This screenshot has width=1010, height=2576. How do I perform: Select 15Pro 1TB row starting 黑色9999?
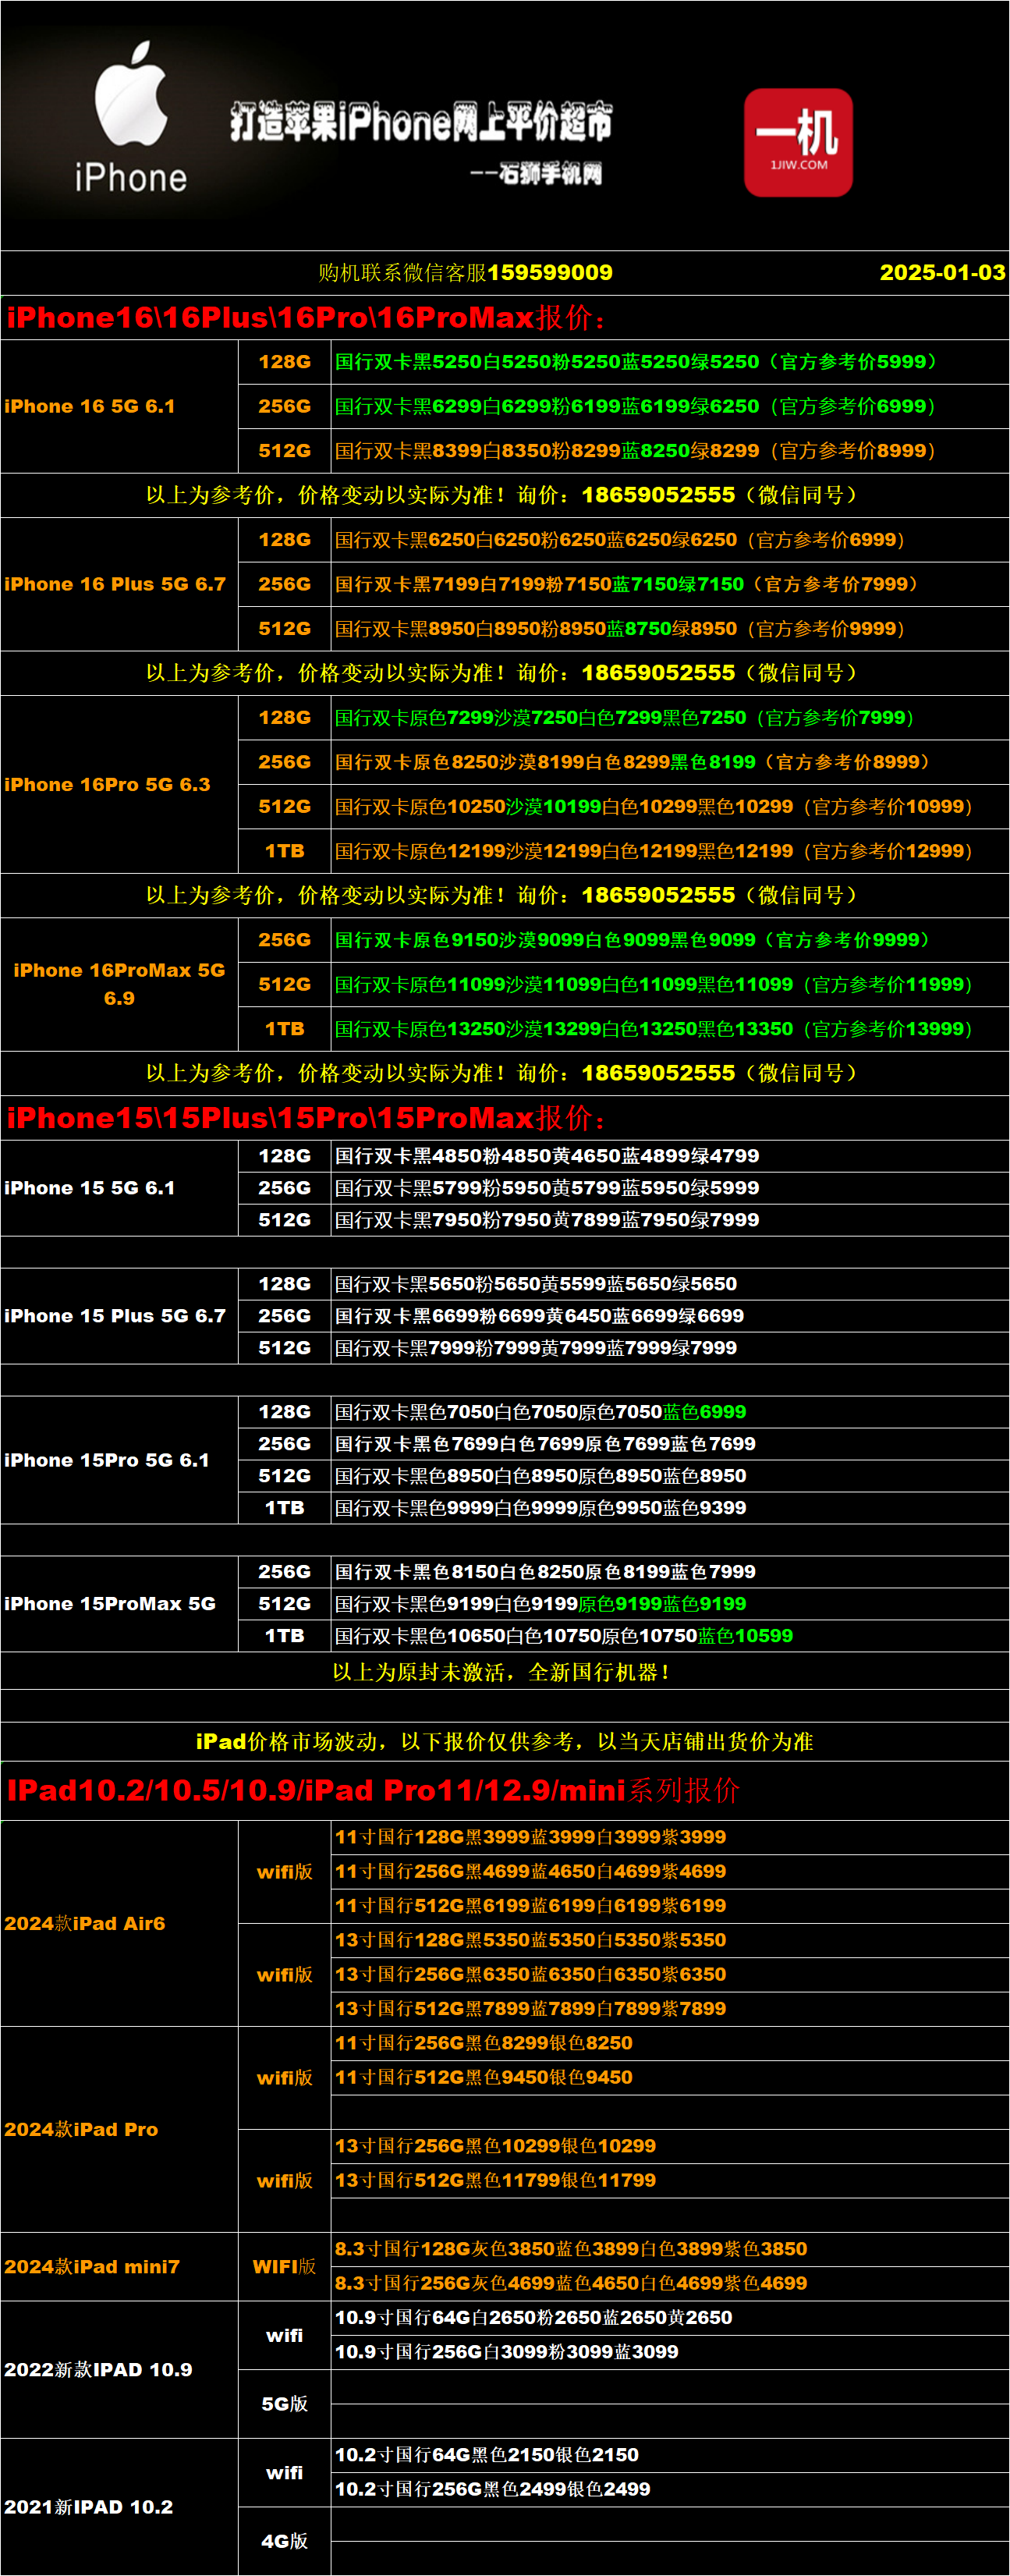pyautogui.click(x=669, y=1508)
